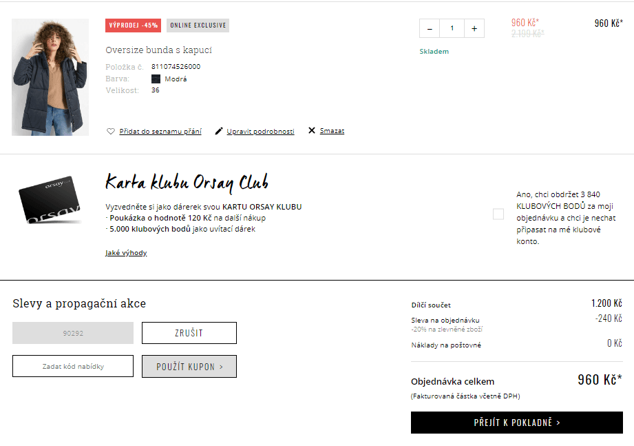The width and height of the screenshot is (634, 446).
Task: Proceed with PŘEJÍT K POKLADNĚ button
Action: pos(517,423)
